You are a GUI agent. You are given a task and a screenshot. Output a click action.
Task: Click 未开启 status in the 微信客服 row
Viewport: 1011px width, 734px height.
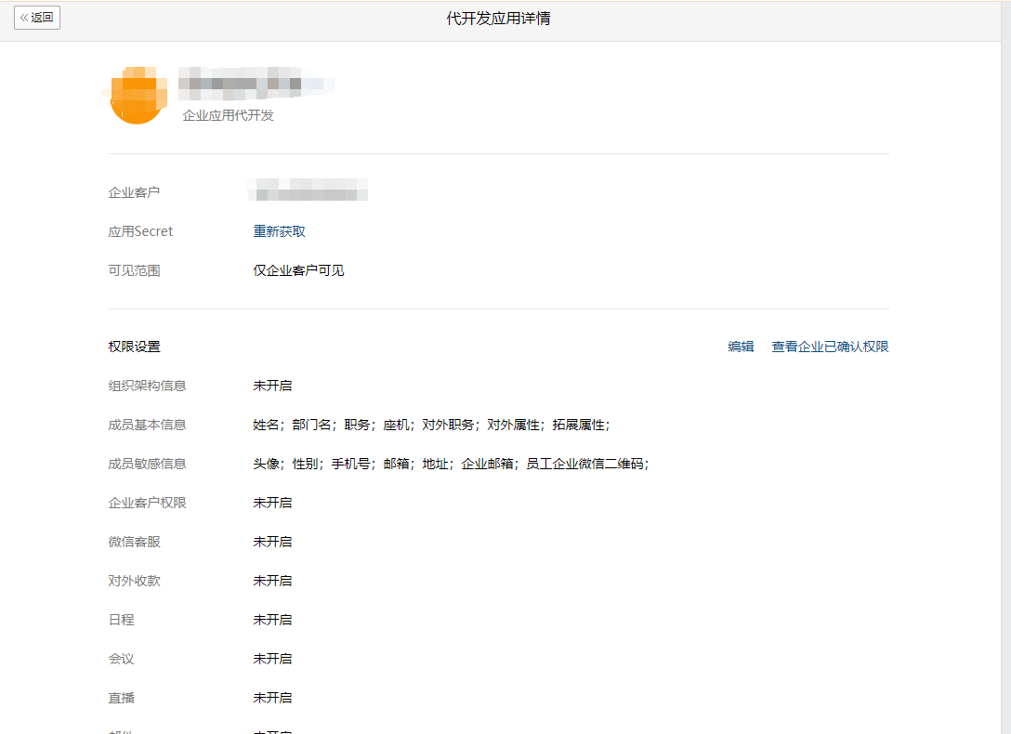point(273,542)
